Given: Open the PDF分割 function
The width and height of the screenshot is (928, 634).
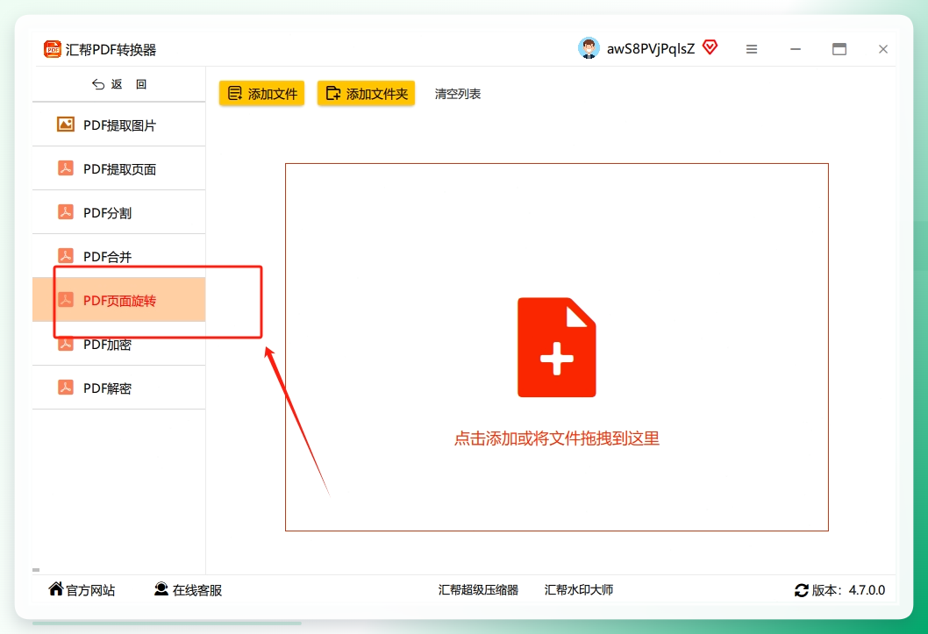Looking at the screenshot, I should [119, 212].
